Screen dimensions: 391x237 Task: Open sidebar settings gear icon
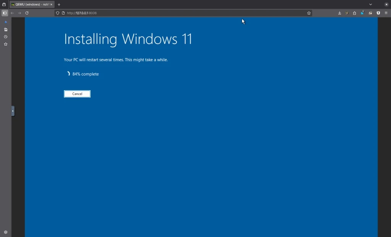coord(6,232)
